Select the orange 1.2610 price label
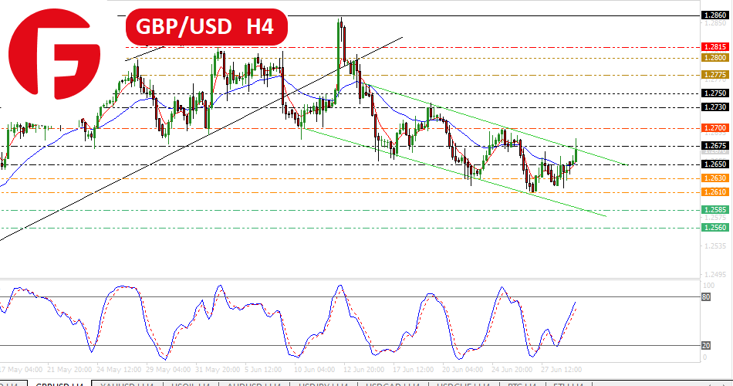Screen dimensions: 733x386 714,192
